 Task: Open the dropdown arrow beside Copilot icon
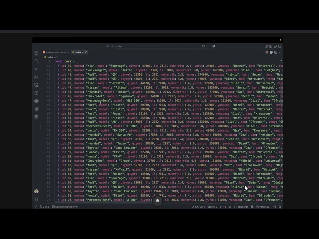coord(208,46)
